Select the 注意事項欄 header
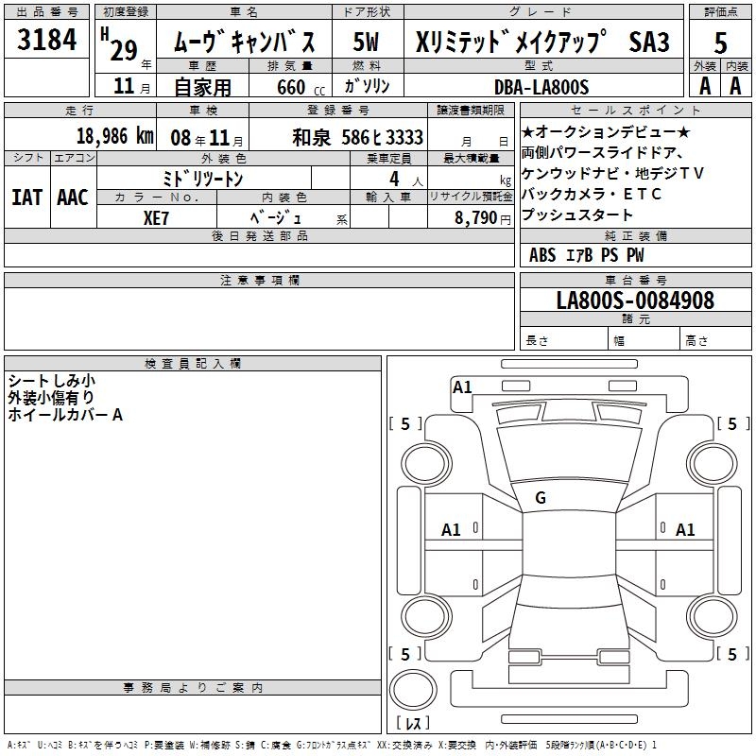 point(259,280)
